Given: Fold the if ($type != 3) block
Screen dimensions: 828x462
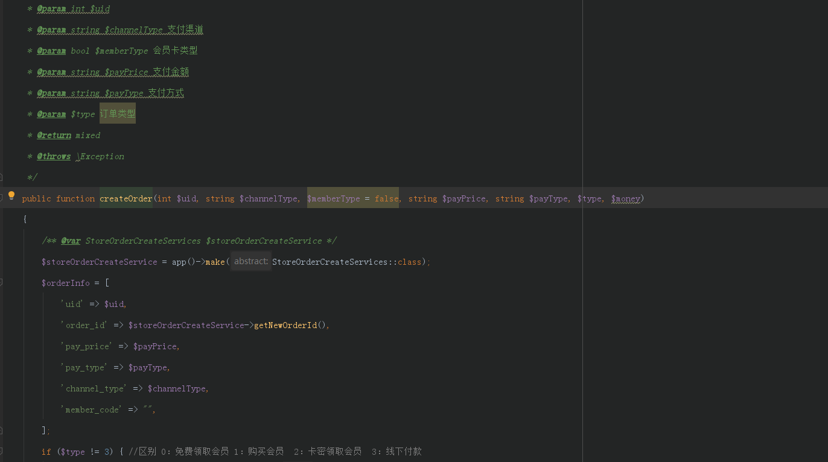Looking at the screenshot, I should [x=1, y=451].
